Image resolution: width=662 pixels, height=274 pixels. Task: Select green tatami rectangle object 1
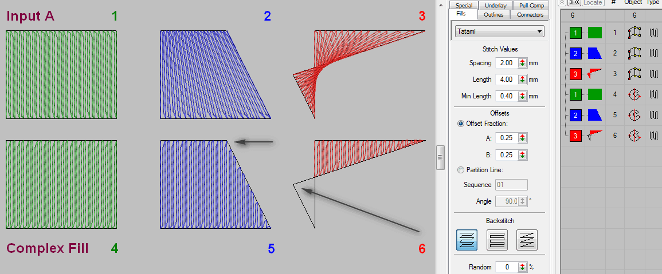(x=61, y=74)
